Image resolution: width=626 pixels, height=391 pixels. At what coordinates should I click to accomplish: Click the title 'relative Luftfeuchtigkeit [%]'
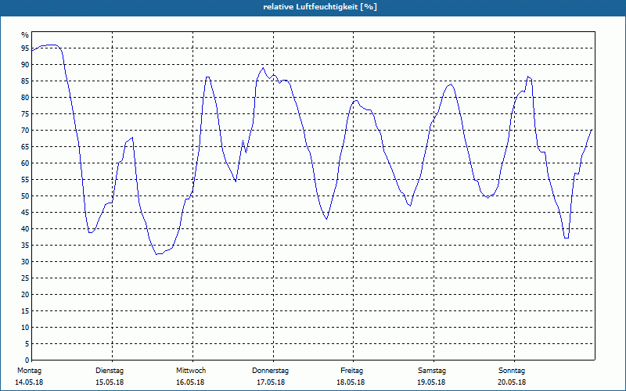point(320,7)
